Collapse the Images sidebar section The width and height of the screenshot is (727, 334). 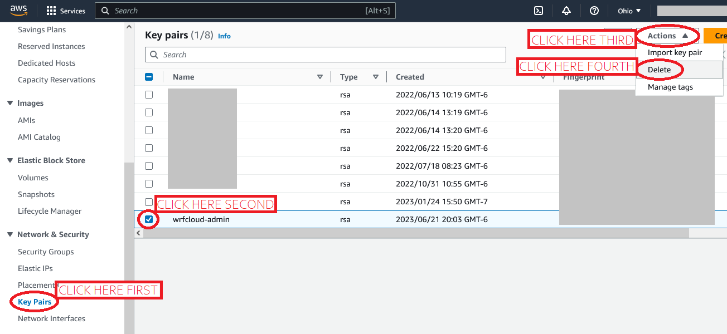pyautogui.click(x=10, y=103)
